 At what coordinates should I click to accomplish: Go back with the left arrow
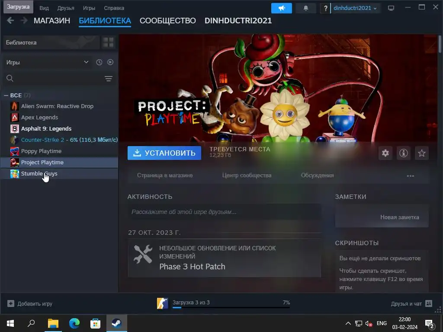tap(10, 20)
